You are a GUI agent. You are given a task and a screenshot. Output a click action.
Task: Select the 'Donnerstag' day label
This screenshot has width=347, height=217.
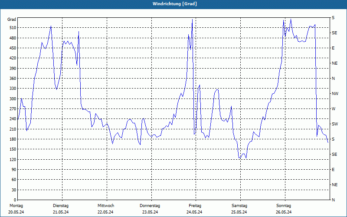tap(150, 206)
